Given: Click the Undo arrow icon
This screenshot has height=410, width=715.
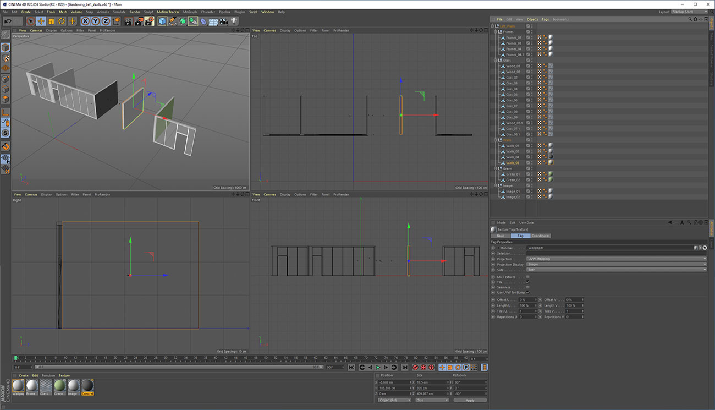Looking at the screenshot, I should pyautogui.click(x=8, y=21).
